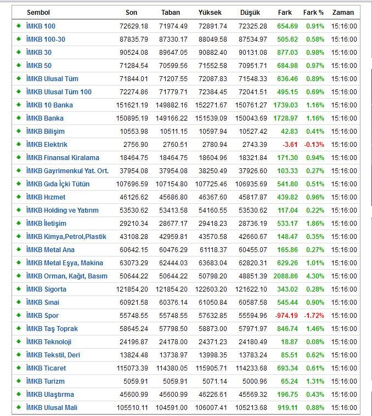This screenshot has width=372, height=416.
Task: Click arrow icon for İMKB Bilişim
Action: (19, 131)
